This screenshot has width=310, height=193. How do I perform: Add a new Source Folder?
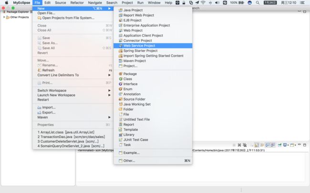point(153,99)
